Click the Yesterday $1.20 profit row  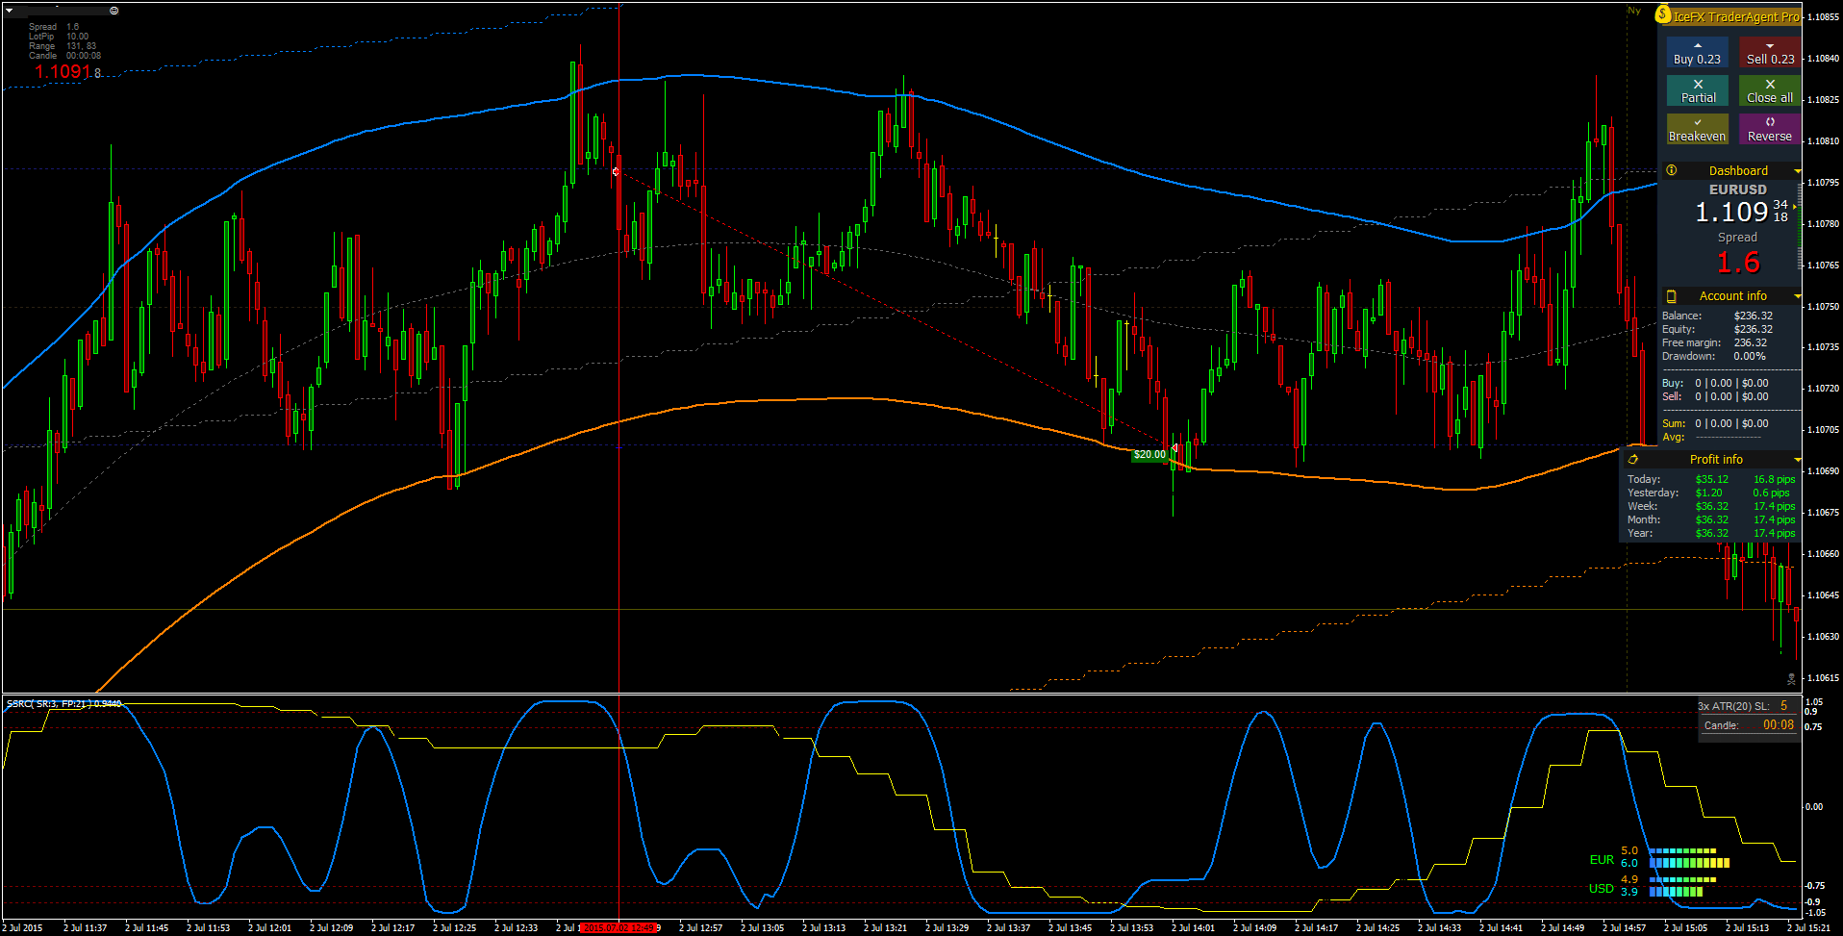[1708, 493]
